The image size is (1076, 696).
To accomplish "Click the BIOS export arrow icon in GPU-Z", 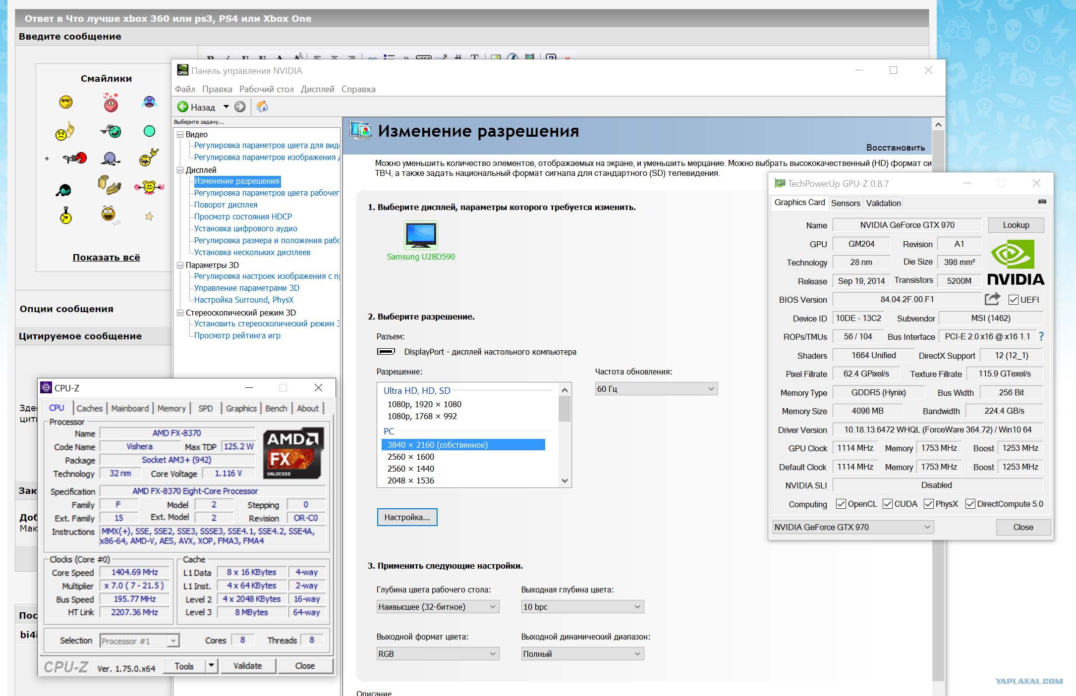I will pyautogui.click(x=992, y=299).
